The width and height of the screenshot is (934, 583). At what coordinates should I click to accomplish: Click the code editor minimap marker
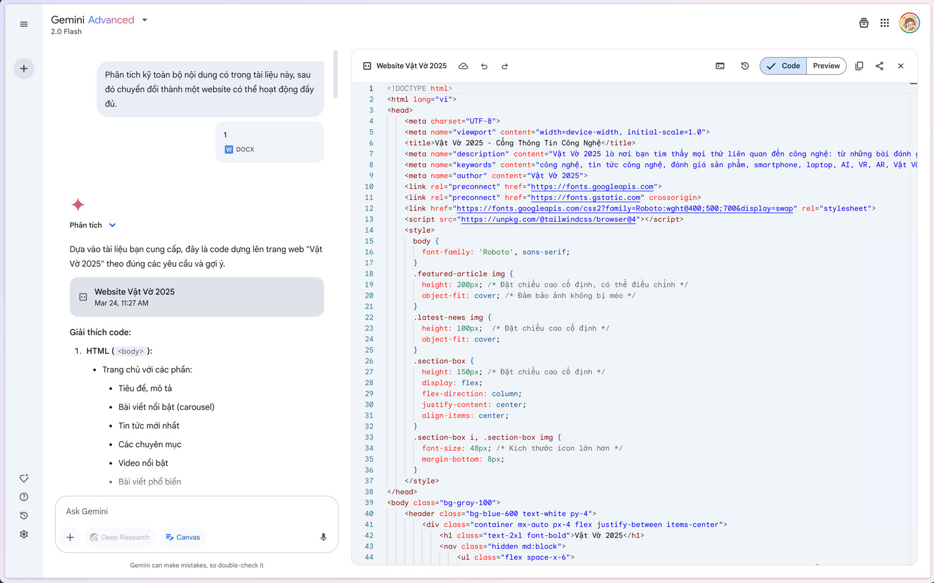(914, 83)
